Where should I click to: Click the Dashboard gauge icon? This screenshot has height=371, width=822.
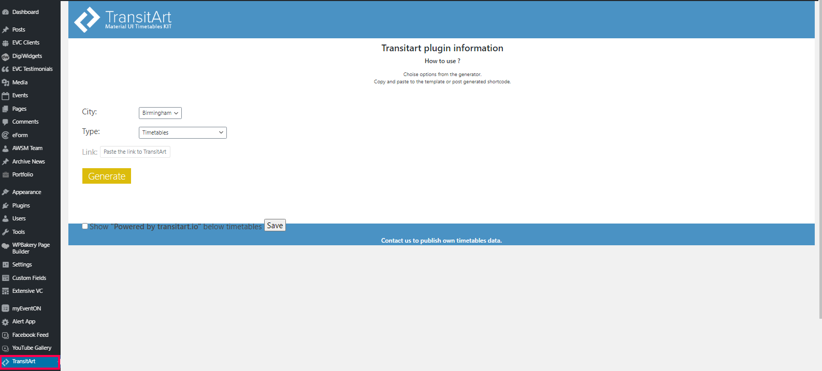[x=6, y=12]
